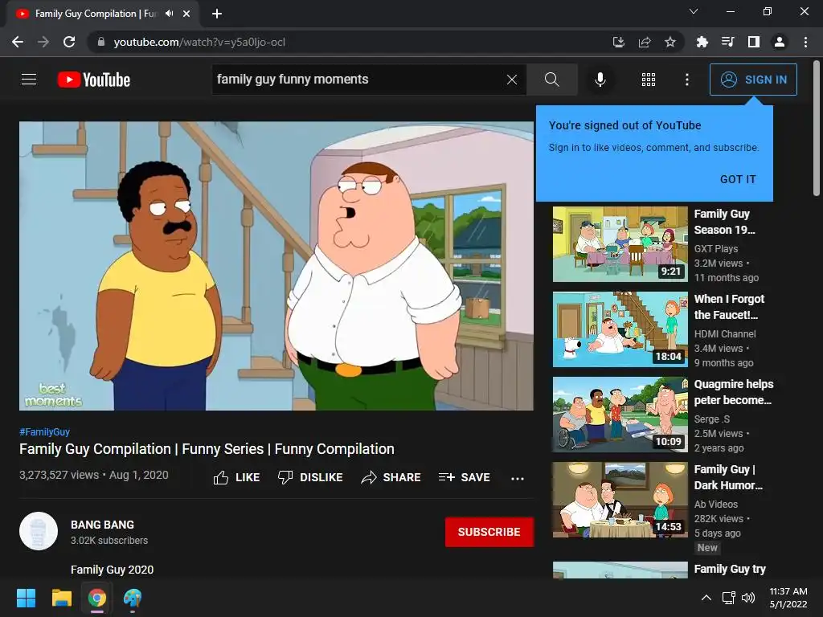
Task: Click Ab Videos channel name
Action: pos(716,505)
